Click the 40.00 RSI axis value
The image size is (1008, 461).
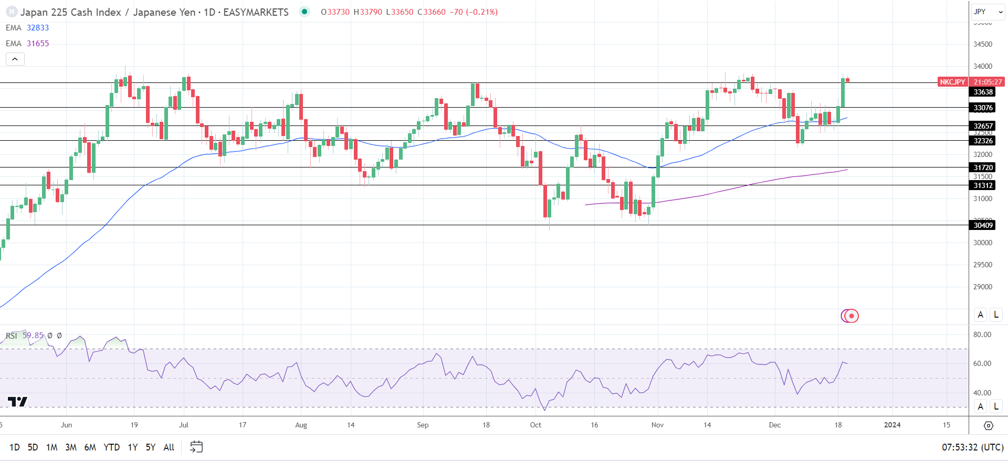982,393
